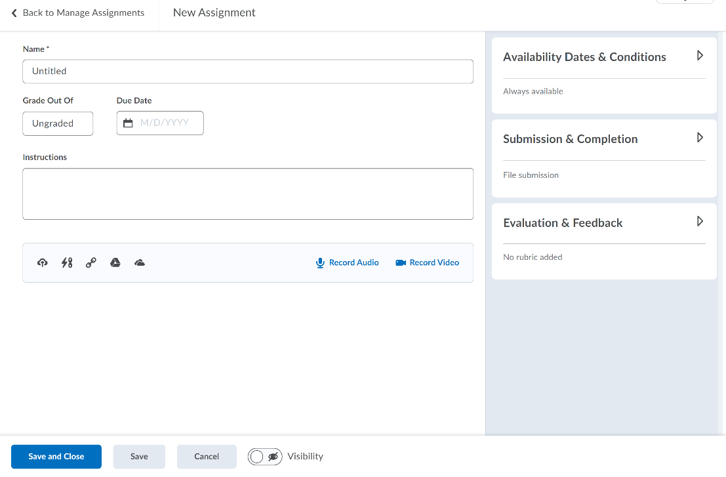
Task: Click the 'Due Date' label
Action: pyautogui.click(x=134, y=100)
